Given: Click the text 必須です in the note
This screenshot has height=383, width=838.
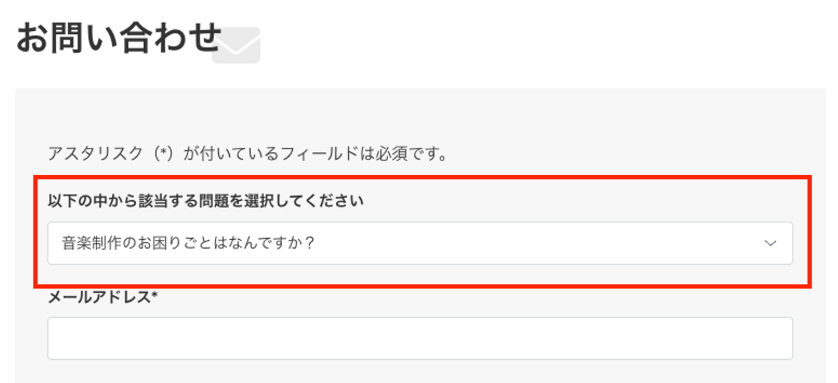Looking at the screenshot, I should 414,154.
